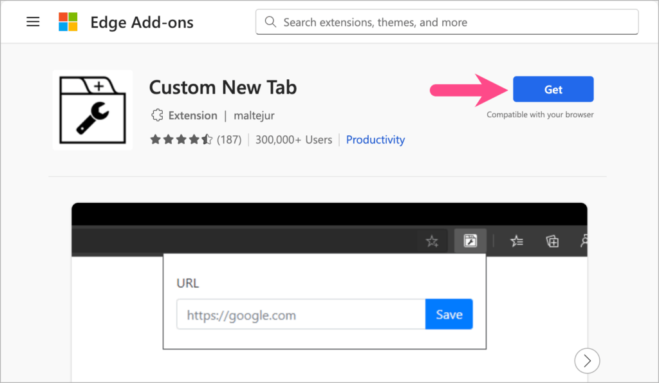
Task: Open the Productivity category
Action: click(375, 139)
